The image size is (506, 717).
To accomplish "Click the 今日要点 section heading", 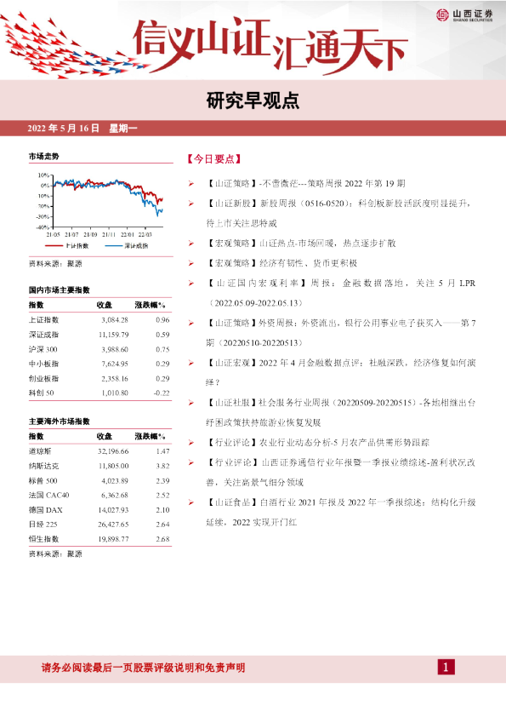I will coord(213,159).
